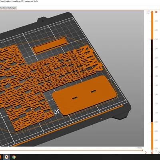Grab the upper thumb of the vertical layer slider
The width and height of the screenshot is (160, 160).
pos(152,12)
